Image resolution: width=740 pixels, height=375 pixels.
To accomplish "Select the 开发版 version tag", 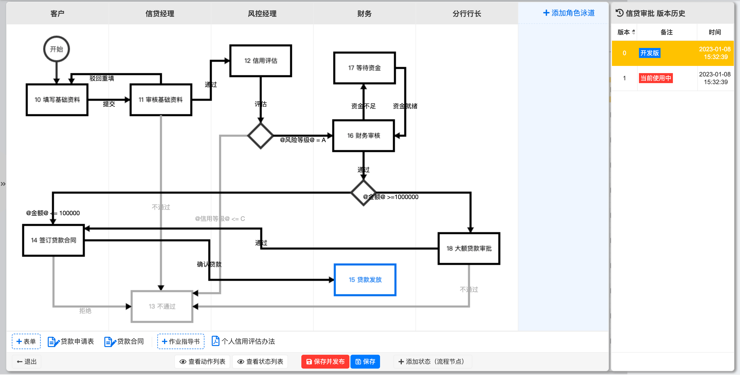I will click(x=649, y=53).
